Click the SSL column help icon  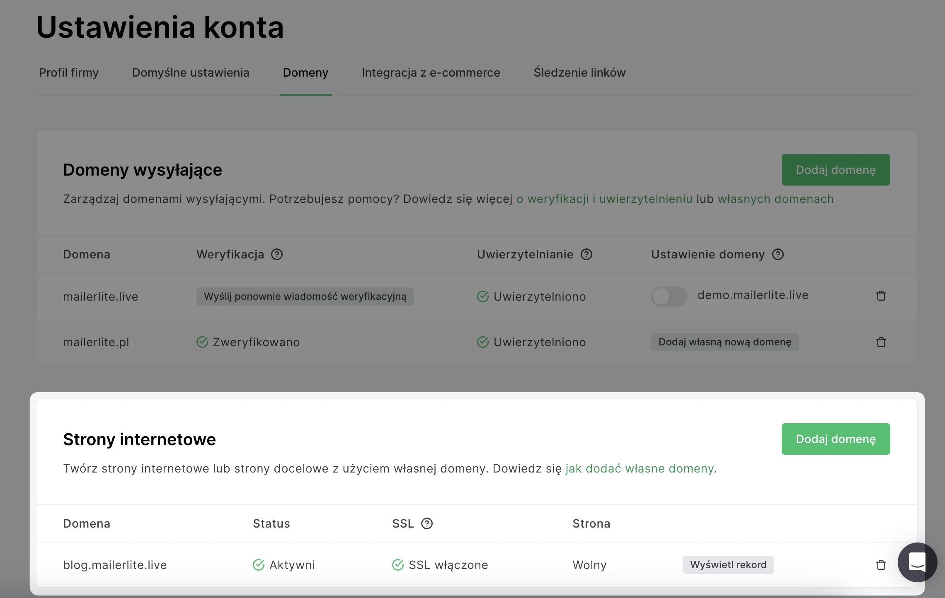427,523
